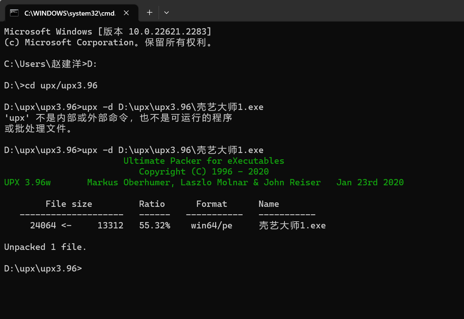464x319 pixels.
Task: Click the last empty D:\upx\upx3.96> prompt line
Action: (43, 268)
